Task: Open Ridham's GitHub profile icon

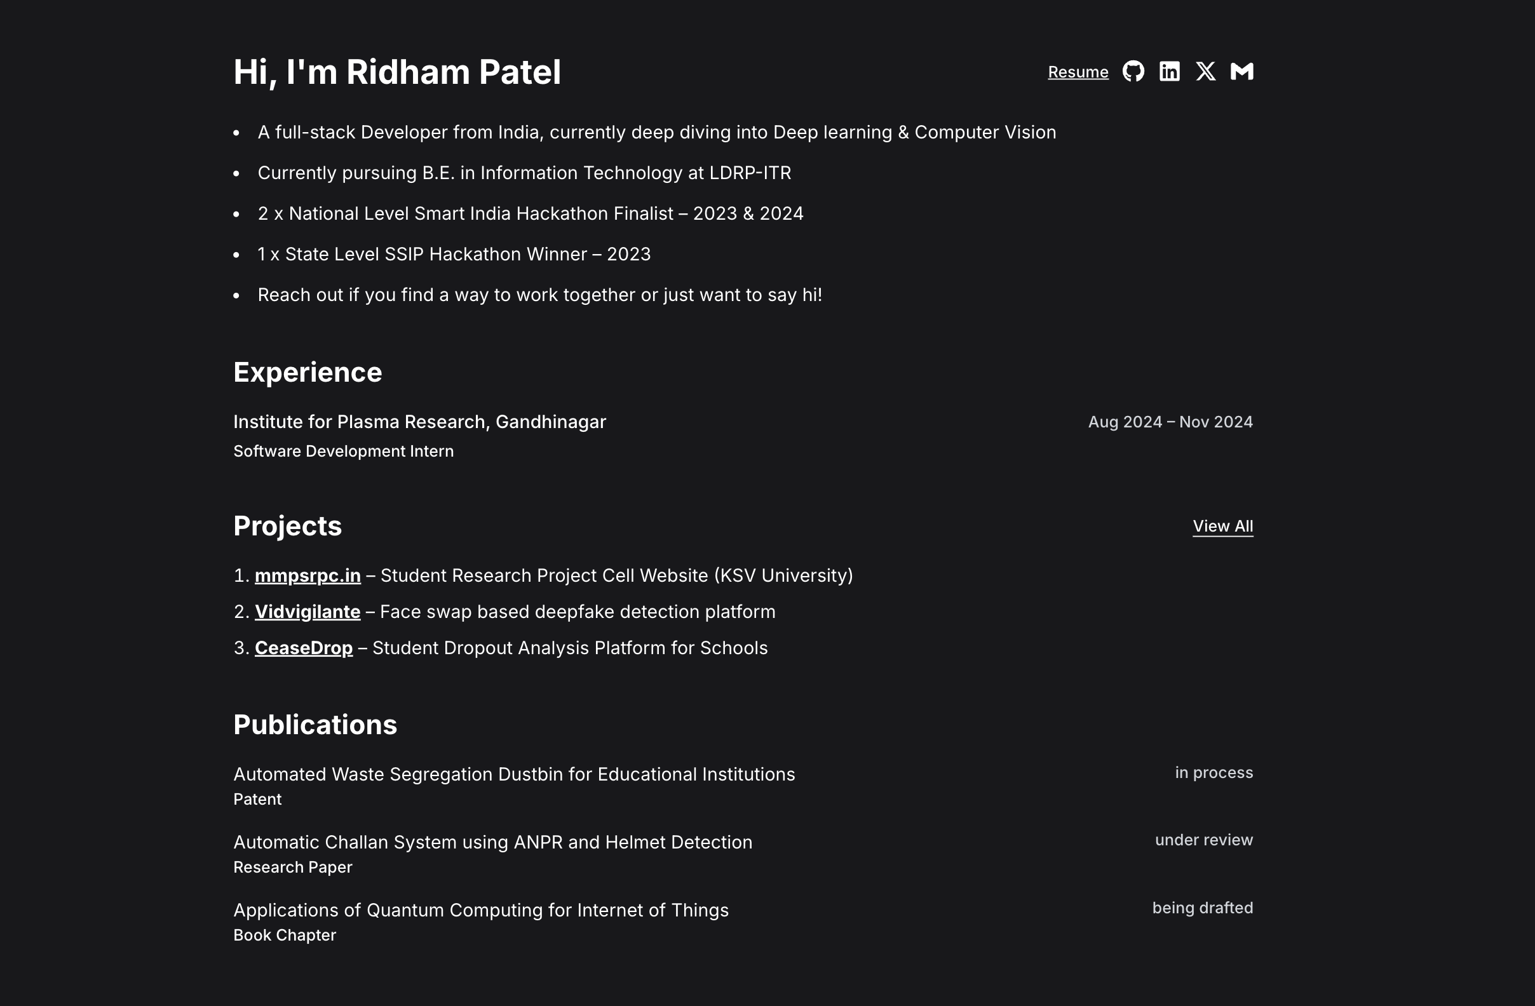Action: coord(1135,72)
